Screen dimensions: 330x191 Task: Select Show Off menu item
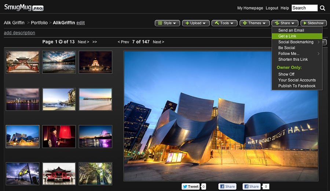[297, 74]
